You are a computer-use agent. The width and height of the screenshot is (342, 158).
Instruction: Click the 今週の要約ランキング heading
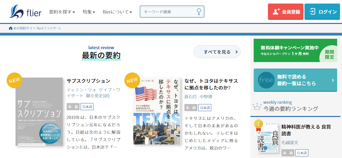click(291, 109)
